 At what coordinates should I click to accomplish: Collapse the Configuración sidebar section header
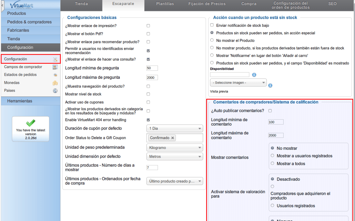pos(31,47)
